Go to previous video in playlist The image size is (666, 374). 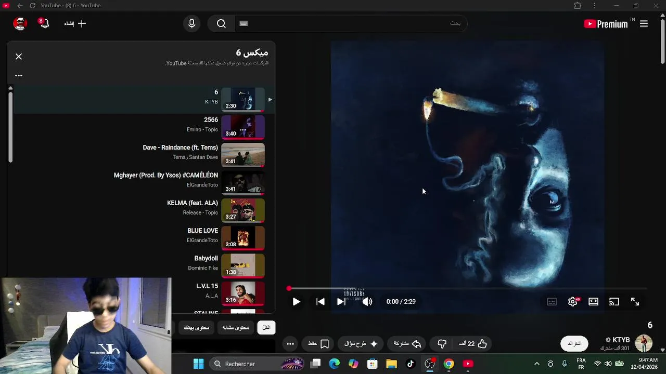(x=321, y=302)
